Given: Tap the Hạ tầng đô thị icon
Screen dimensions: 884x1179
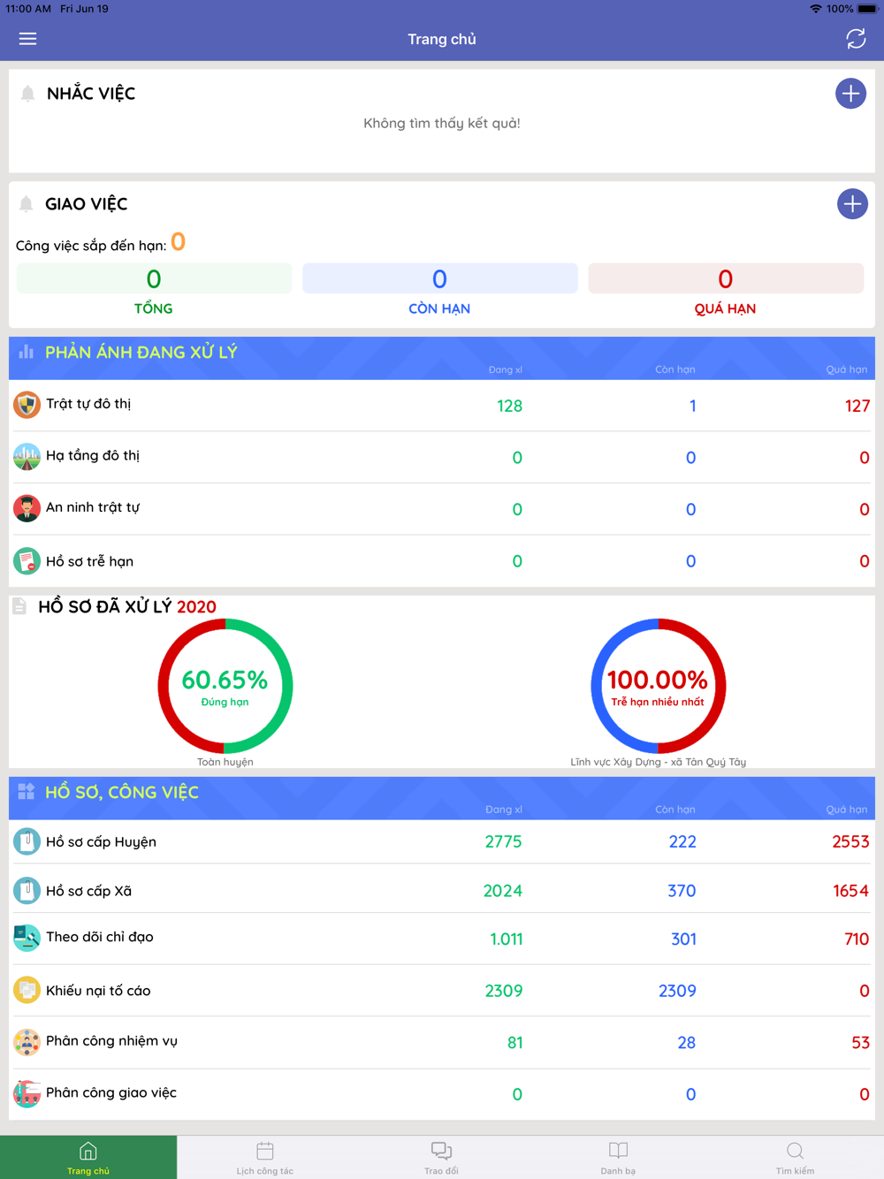Looking at the screenshot, I should tap(27, 457).
